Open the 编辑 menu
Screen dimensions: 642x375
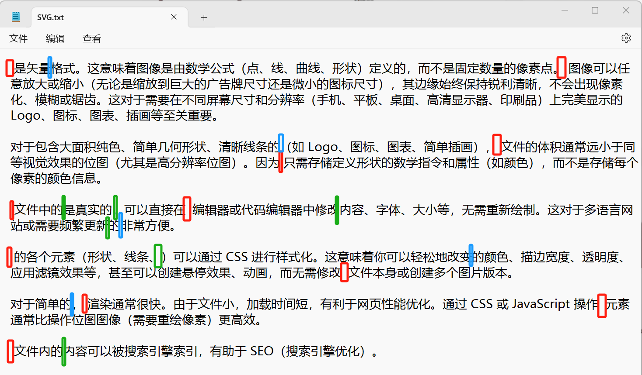coord(55,38)
